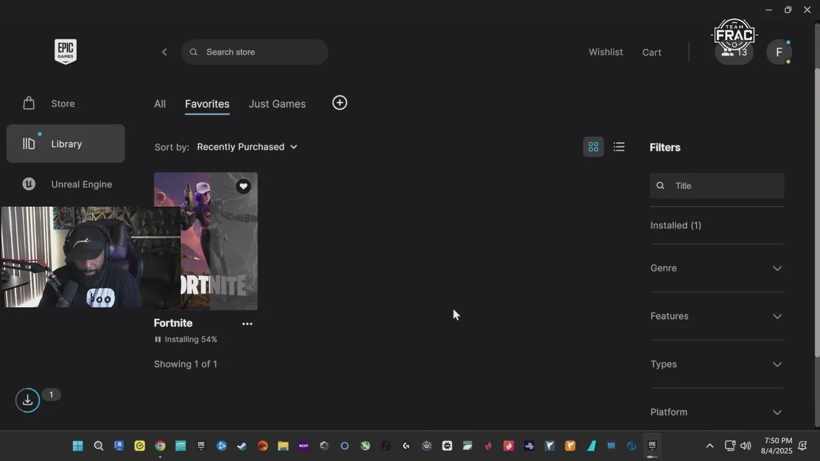Open Library in the sidebar
The height and width of the screenshot is (461, 820).
pos(65,143)
